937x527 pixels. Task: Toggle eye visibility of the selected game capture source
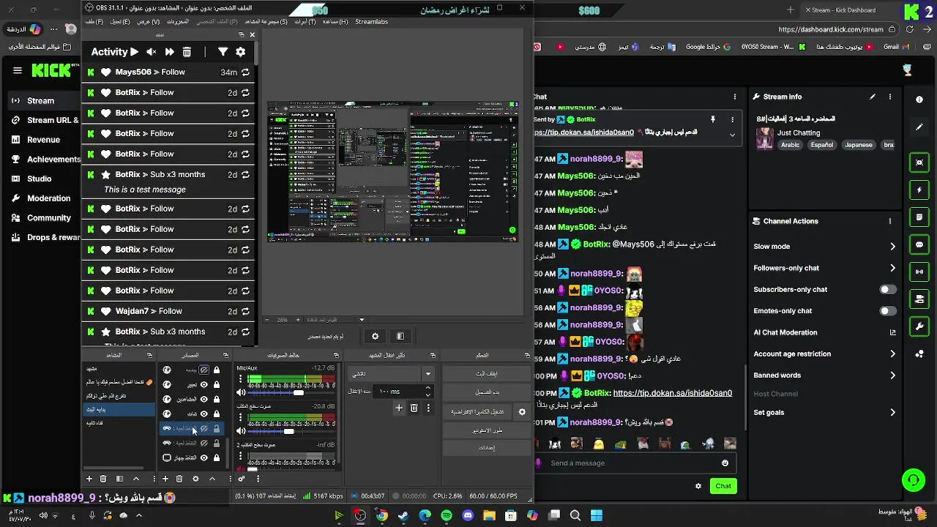click(x=204, y=429)
